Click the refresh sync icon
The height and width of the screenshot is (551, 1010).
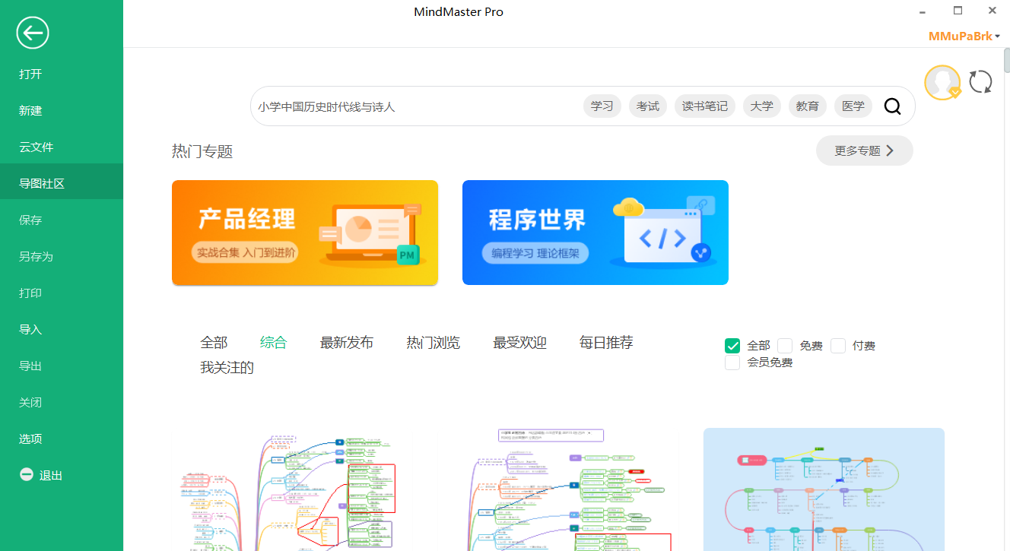point(980,82)
